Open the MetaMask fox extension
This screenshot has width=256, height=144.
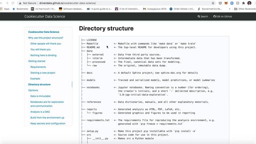226,3
